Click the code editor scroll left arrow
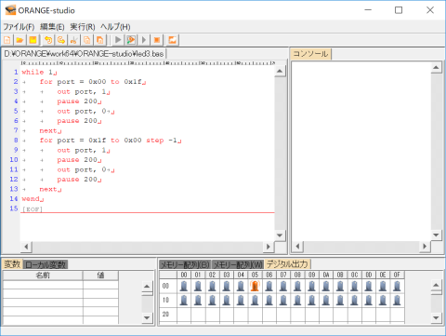The height and width of the screenshot is (336, 446). click(26, 247)
